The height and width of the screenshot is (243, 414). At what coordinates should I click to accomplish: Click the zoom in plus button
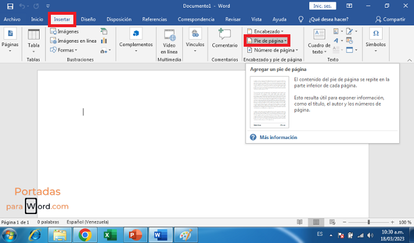click(x=393, y=222)
